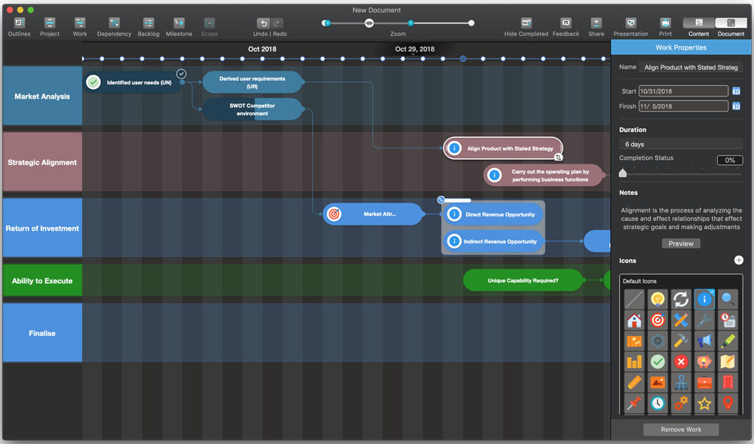Click the Print toolbar icon
Screen dimensions: 754x444
pos(666,23)
